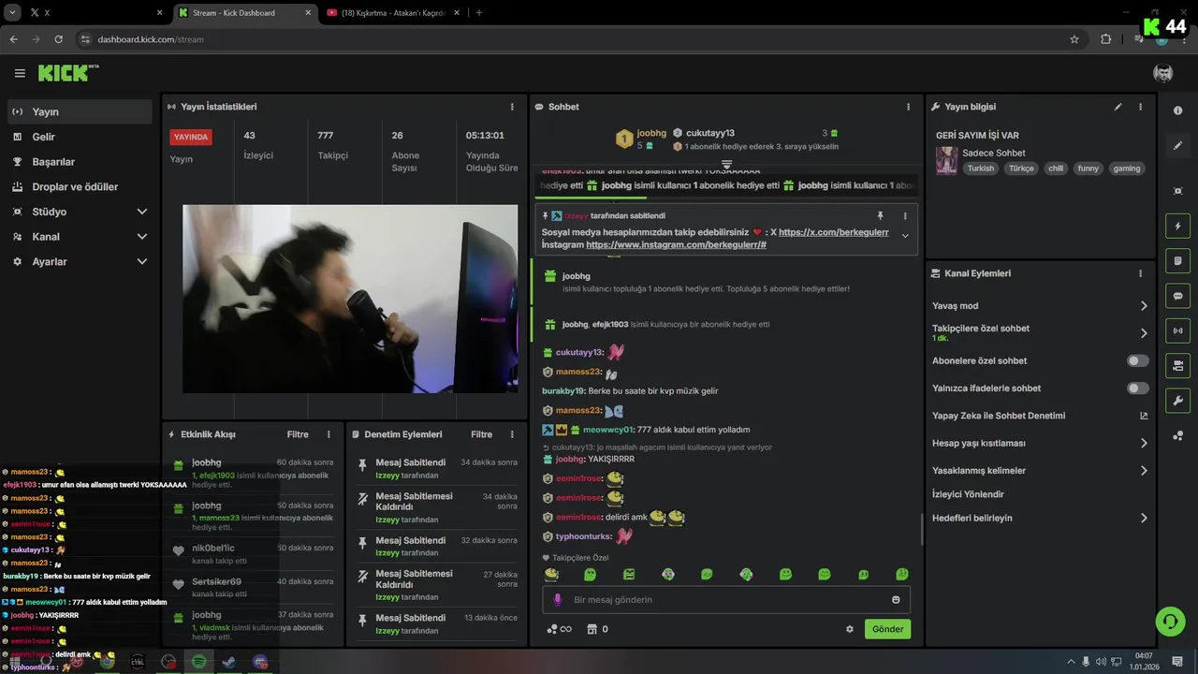Open the x.com/berkegulerr link in pinned message
This screenshot has width=1198, height=674.
click(x=834, y=232)
